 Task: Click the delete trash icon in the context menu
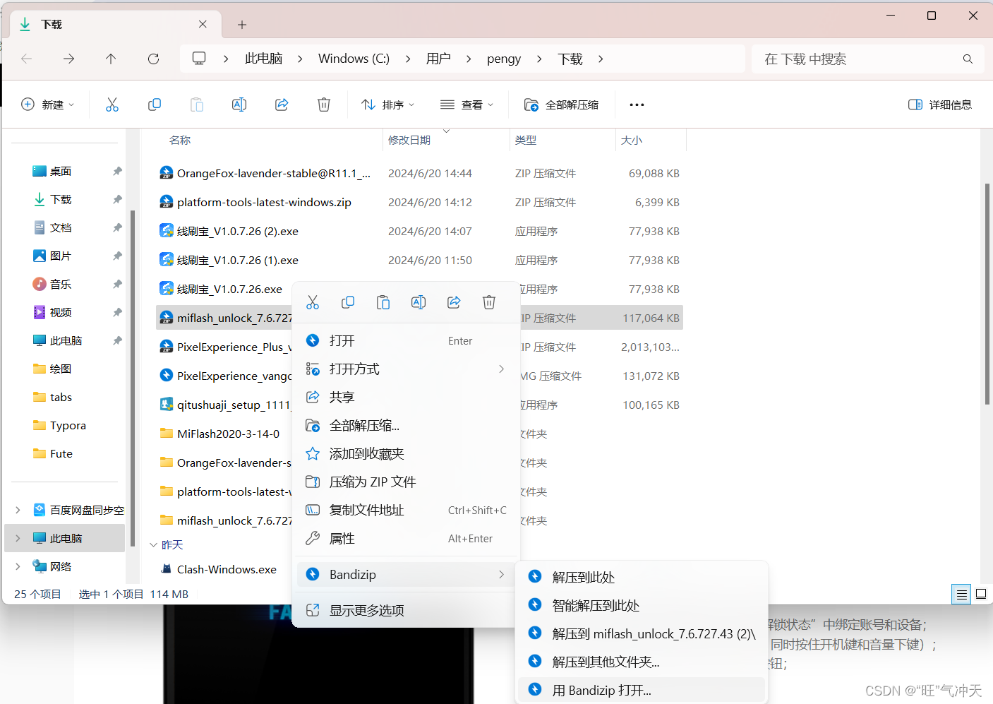pyautogui.click(x=488, y=303)
